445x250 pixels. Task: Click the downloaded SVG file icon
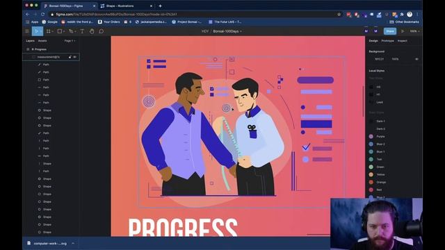[29, 243]
